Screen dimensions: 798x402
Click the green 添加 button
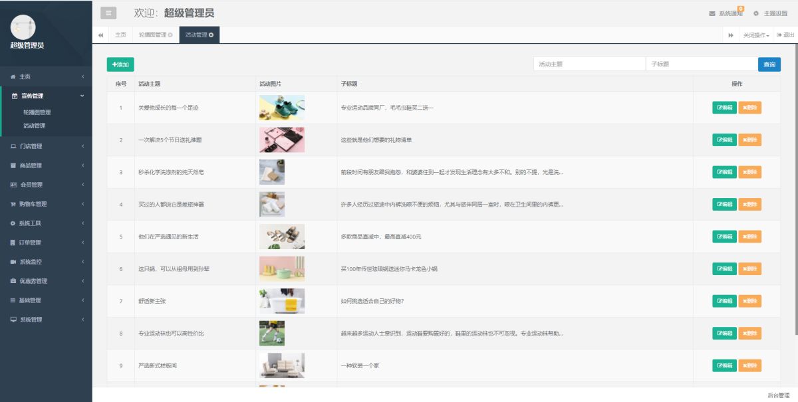[x=120, y=64]
